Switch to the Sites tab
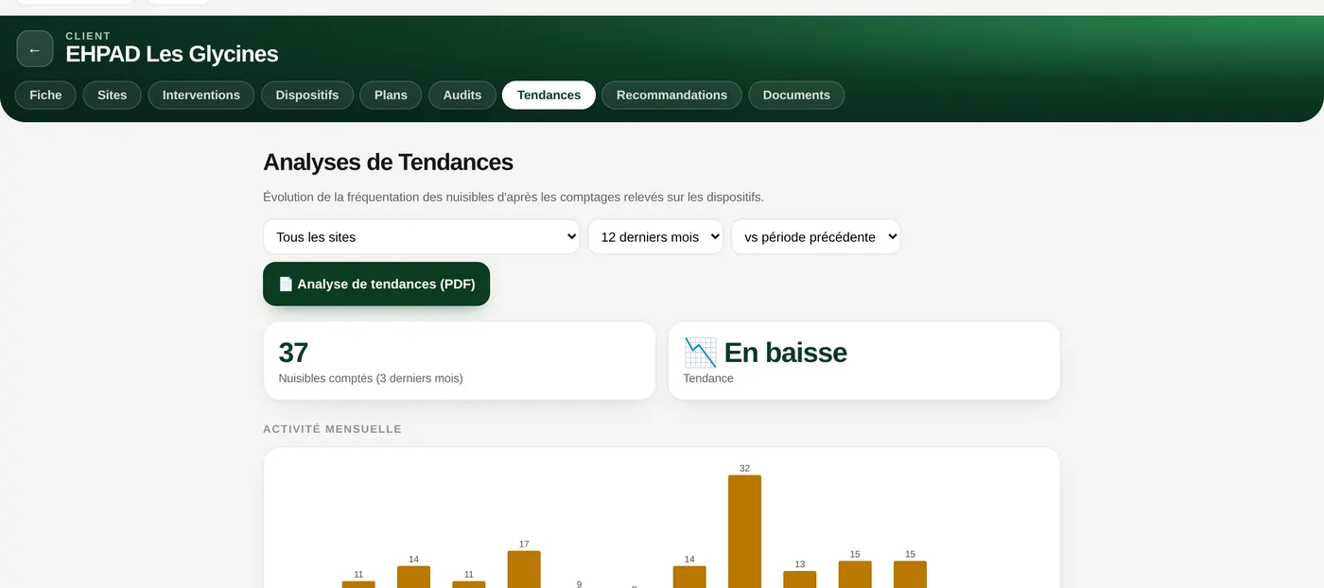1324x588 pixels. coord(113,95)
